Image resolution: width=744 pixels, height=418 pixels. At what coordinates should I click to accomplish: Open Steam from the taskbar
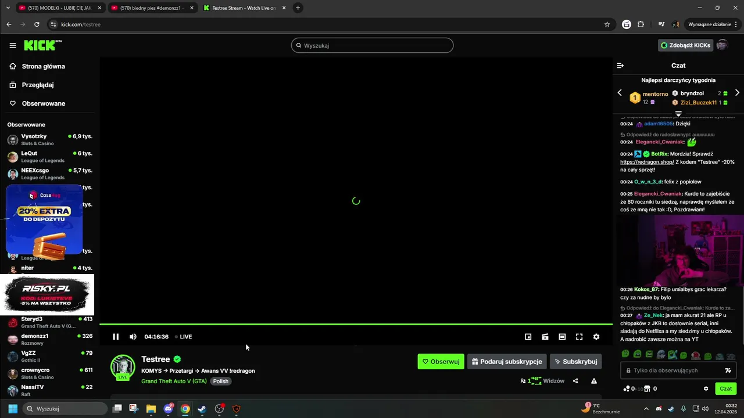click(x=202, y=409)
